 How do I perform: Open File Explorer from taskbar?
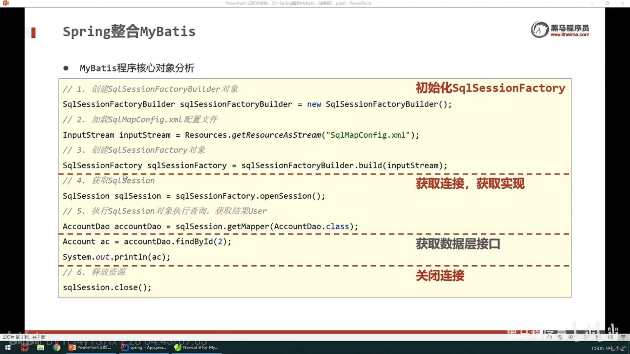coord(40,347)
